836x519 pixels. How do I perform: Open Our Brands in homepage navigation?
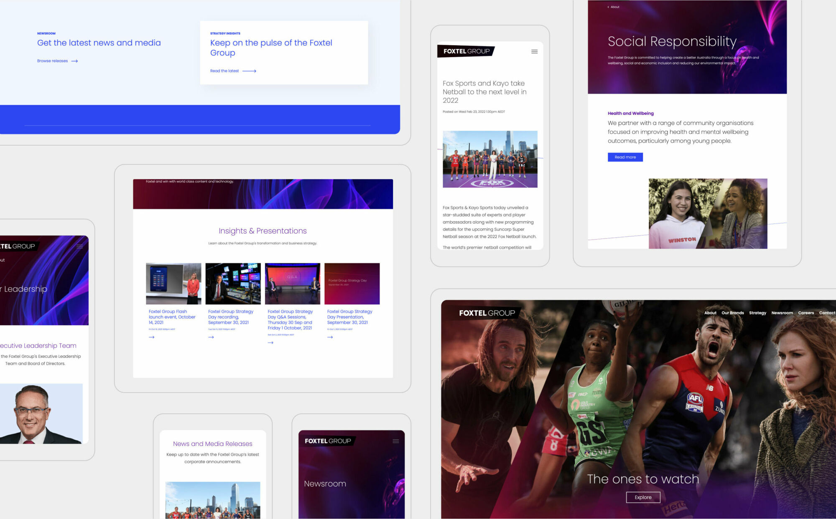[x=732, y=313]
